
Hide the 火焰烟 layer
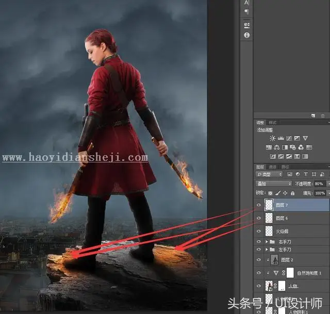pos(259,231)
